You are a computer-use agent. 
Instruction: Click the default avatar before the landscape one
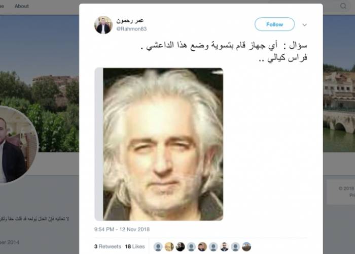[235, 247]
